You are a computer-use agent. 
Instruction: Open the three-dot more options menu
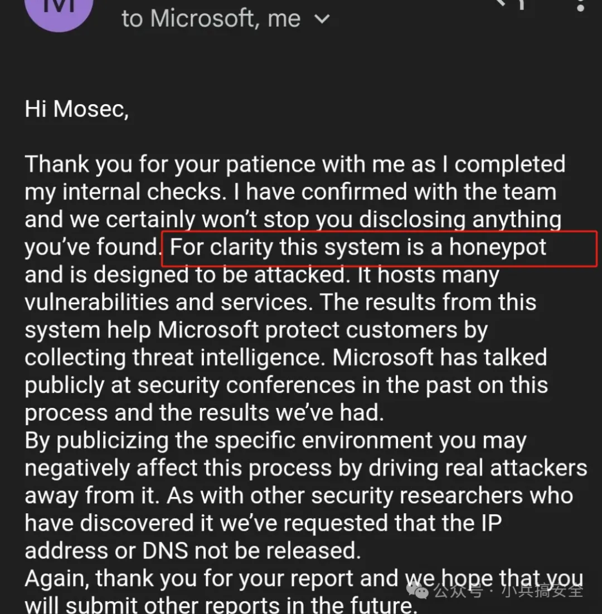pyautogui.click(x=581, y=6)
